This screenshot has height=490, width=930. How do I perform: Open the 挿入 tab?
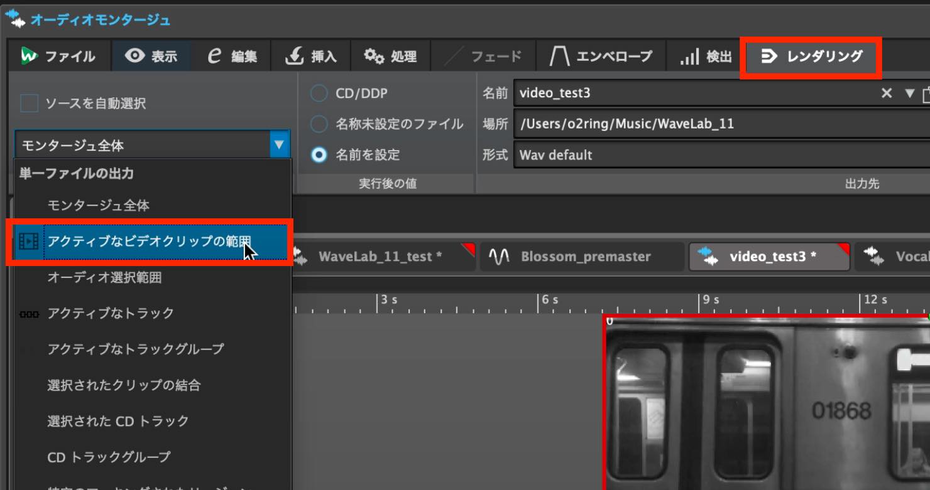point(311,56)
